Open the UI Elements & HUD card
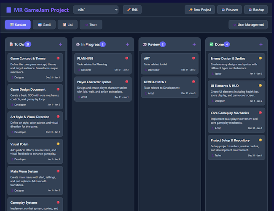Screen dimensions: 274x211 coord(236,93)
